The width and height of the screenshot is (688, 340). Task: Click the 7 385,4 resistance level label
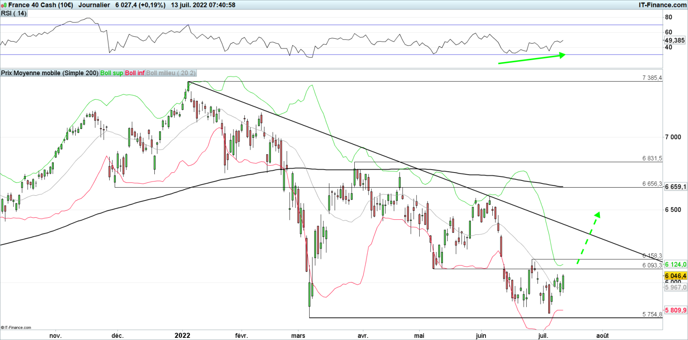[652, 78]
